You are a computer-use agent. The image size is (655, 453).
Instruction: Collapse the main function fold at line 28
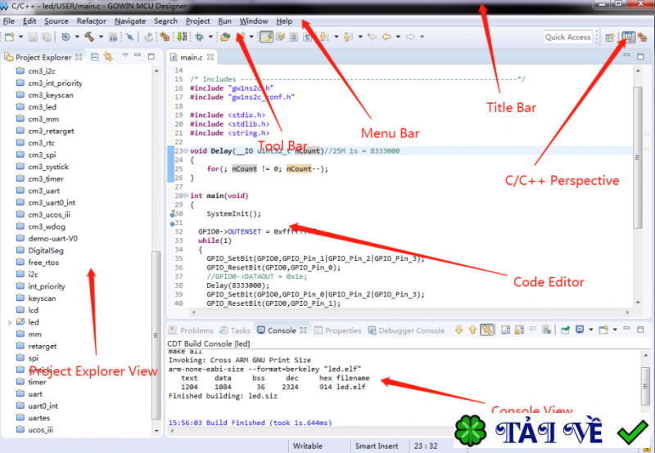(x=186, y=195)
